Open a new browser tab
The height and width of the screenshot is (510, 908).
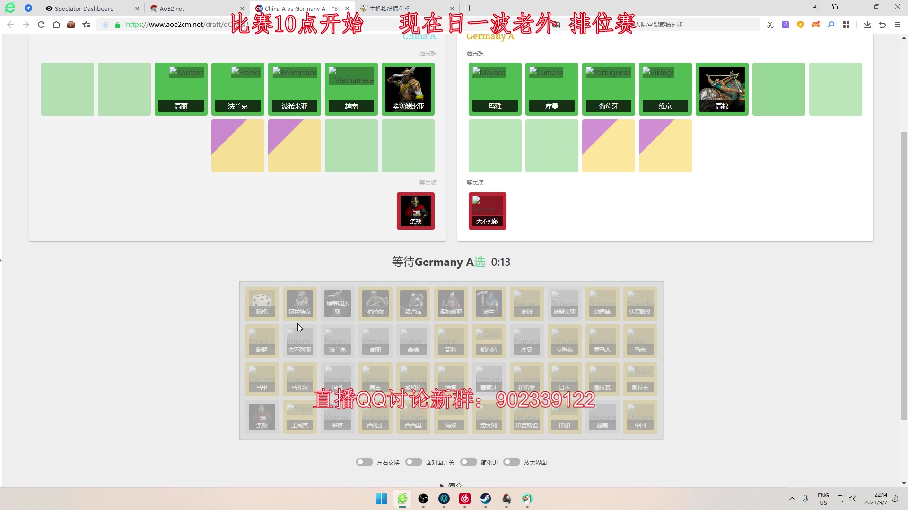coord(469,8)
